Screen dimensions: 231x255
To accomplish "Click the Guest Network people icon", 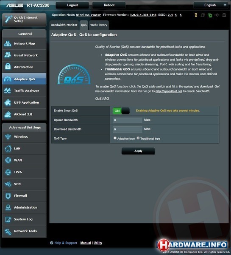I will click(8, 55).
